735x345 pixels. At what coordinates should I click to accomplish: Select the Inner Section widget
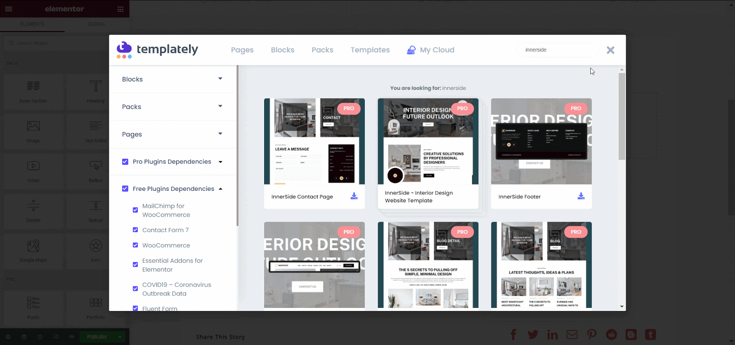click(x=33, y=91)
